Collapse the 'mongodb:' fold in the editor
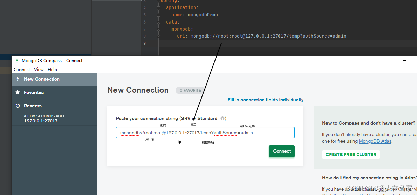Viewport: 417px width, 195px height. (158, 29)
